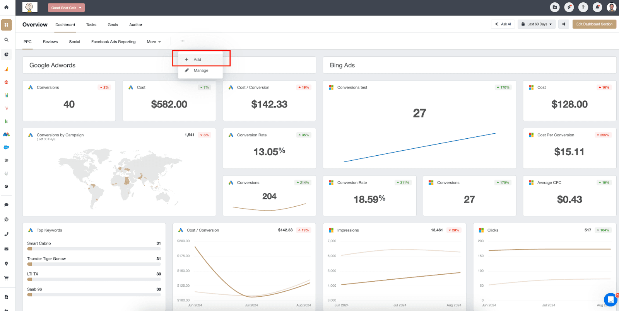
Task: Expand the More tabs dropdown
Action: click(154, 42)
